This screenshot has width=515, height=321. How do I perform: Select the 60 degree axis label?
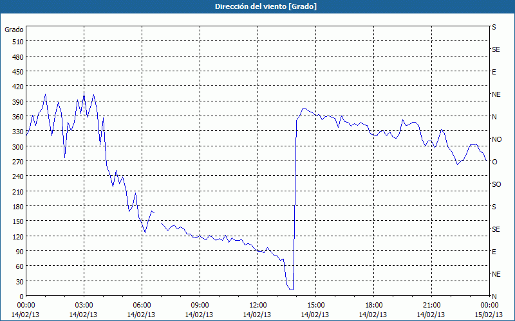(20, 266)
